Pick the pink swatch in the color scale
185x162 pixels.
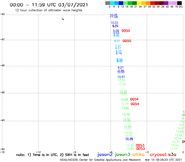[x=175, y=3]
